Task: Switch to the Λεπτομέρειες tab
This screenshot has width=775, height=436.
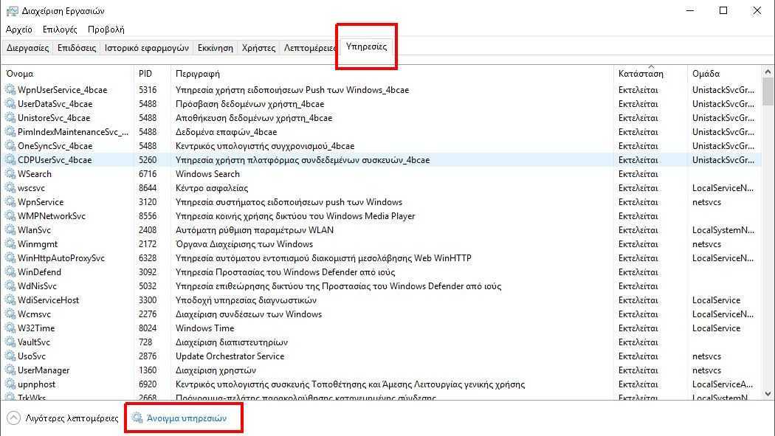Action: [309, 48]
